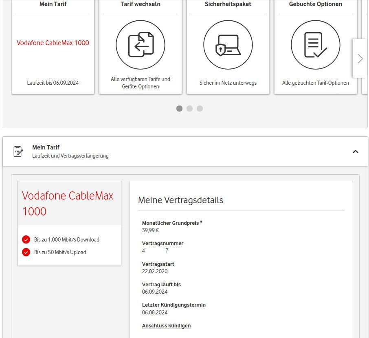Go to third carousel page dot
This screenshot has height=338, width=369.
[x=200, y=108]
